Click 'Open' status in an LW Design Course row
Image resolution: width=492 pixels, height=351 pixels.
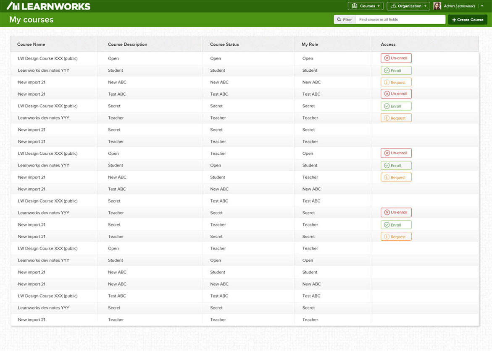click(215, 59)
